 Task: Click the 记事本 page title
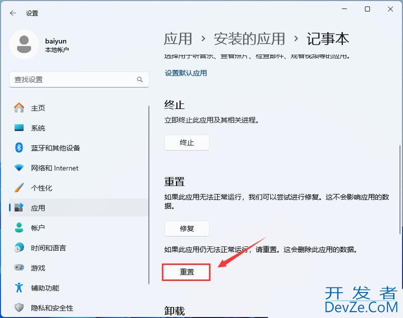point(328,38)
